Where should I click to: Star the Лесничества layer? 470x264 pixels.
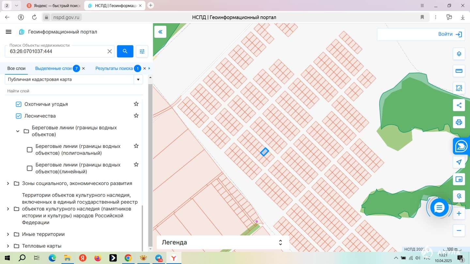click(136, 116)
